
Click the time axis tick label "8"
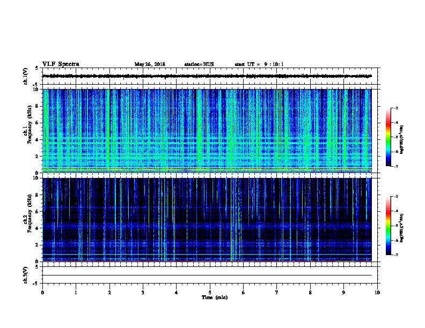310,293
